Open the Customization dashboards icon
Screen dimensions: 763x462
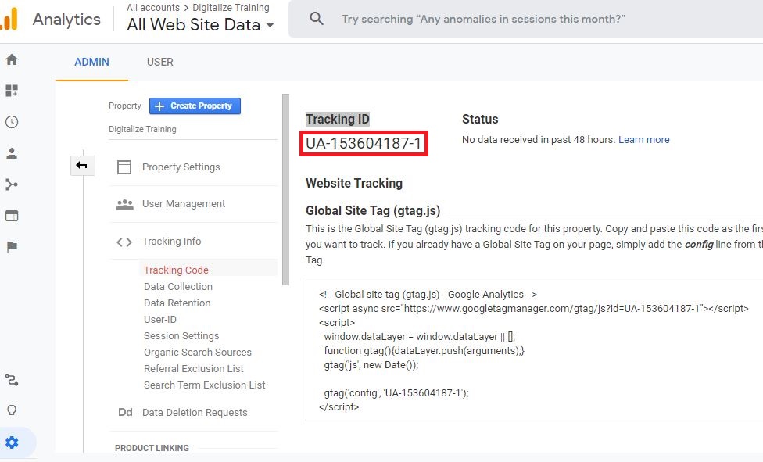point(12,91)
